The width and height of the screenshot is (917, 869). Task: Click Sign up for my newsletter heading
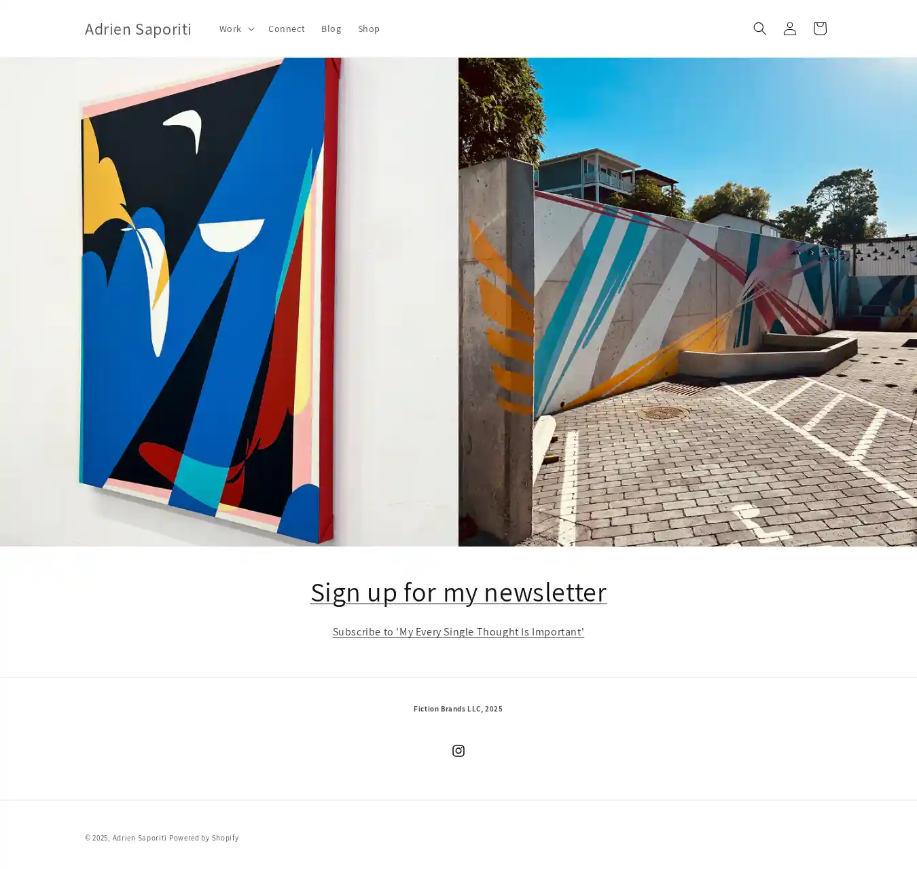(x=458, y=591)
